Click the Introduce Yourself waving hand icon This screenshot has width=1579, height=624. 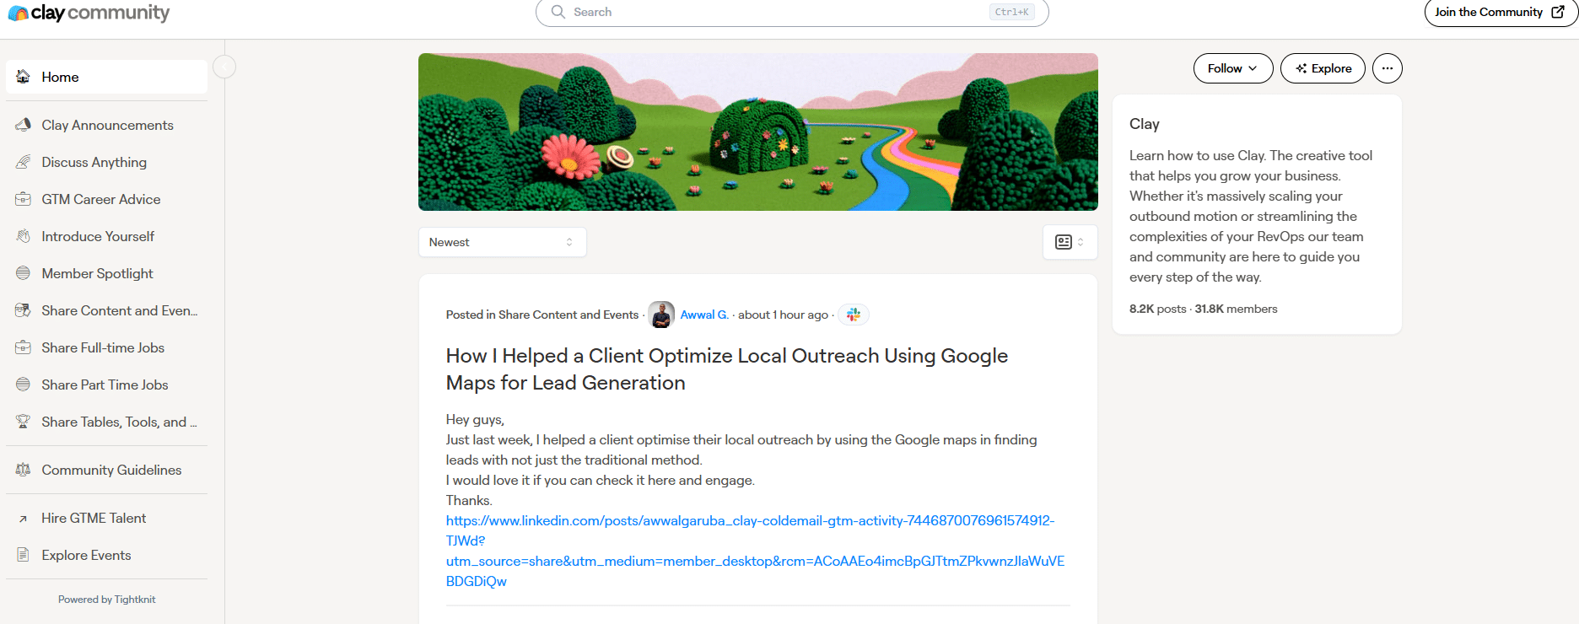(x=24, y=236)
